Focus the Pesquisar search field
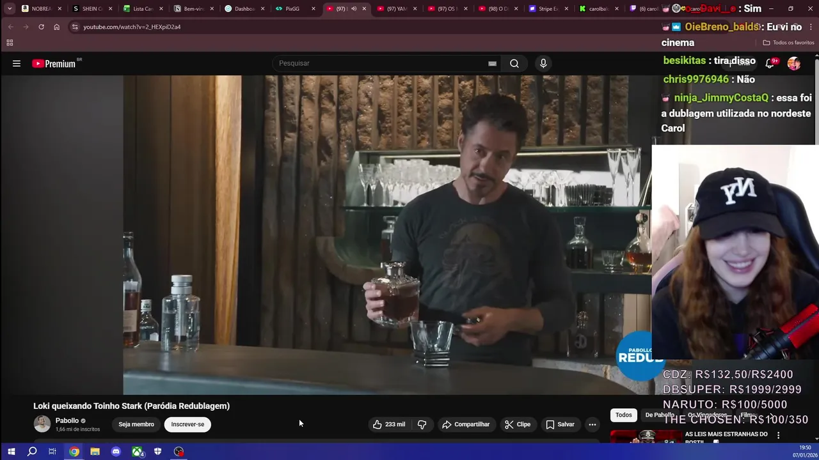 [381, 63]
